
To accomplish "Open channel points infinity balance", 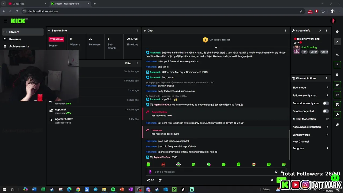I will 151,180.
